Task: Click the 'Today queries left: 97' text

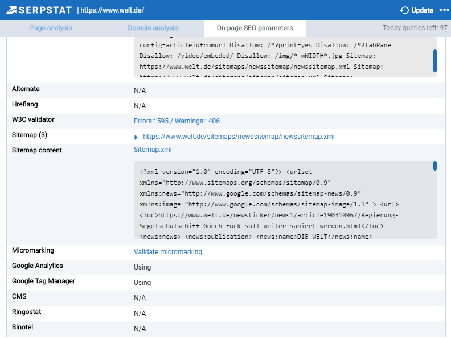Action: point(415,28)
